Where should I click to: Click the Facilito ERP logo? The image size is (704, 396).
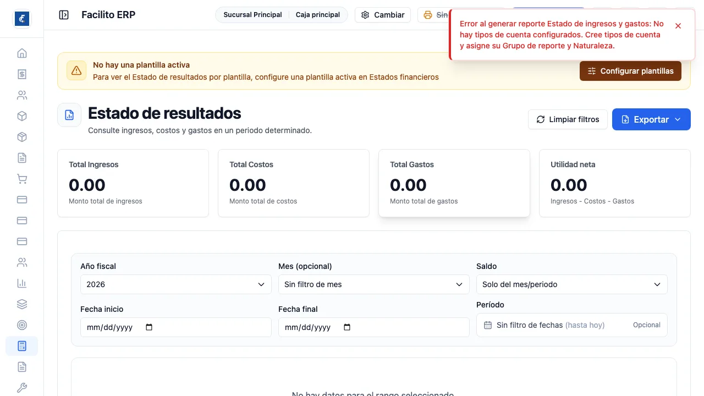click(22, 19)
